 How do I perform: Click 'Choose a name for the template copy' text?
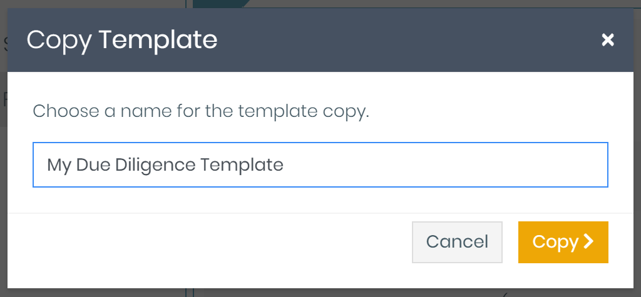(201, 112)
